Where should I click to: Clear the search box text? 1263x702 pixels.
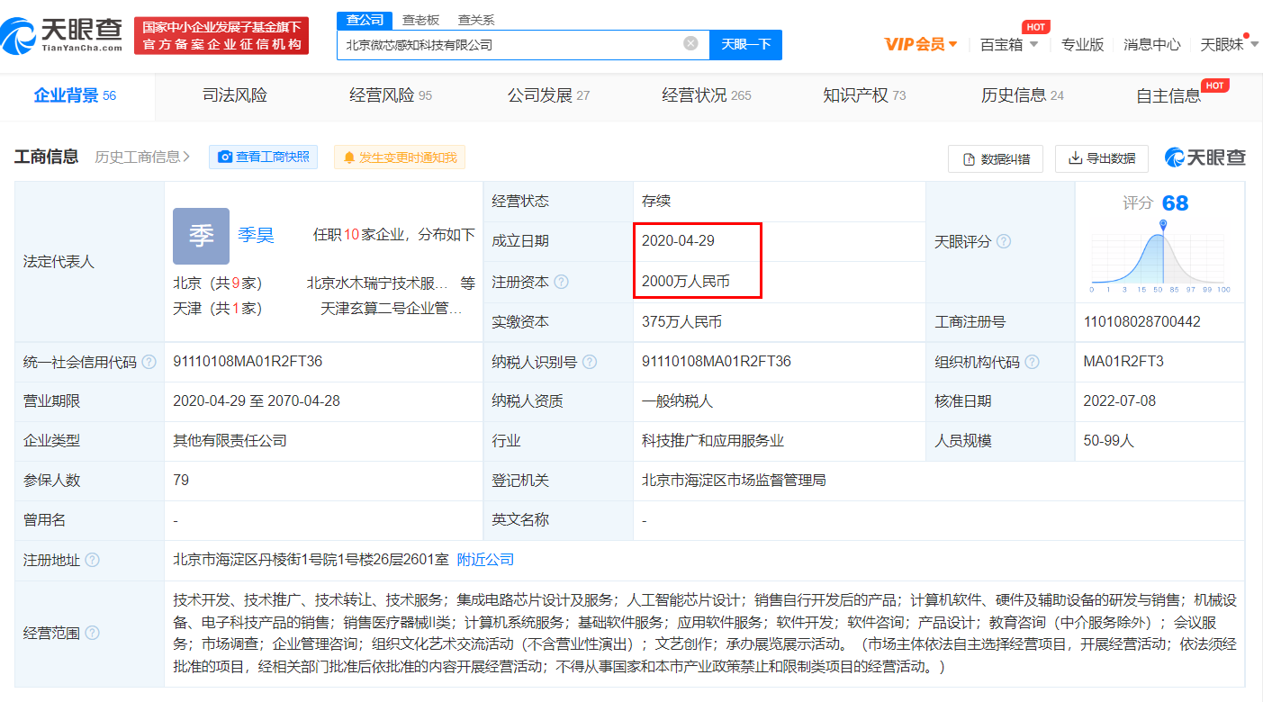point(690,43)
